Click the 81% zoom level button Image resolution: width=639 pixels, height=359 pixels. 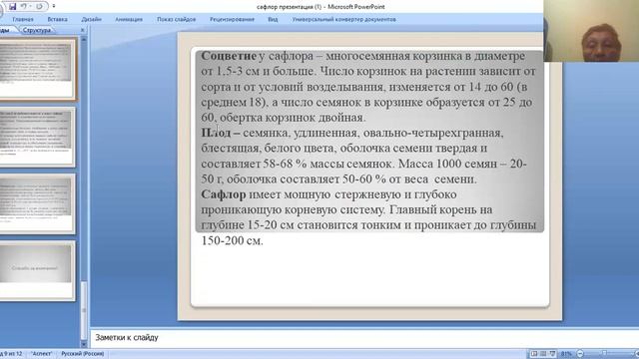pyautogui.click(x=566, y=354)
